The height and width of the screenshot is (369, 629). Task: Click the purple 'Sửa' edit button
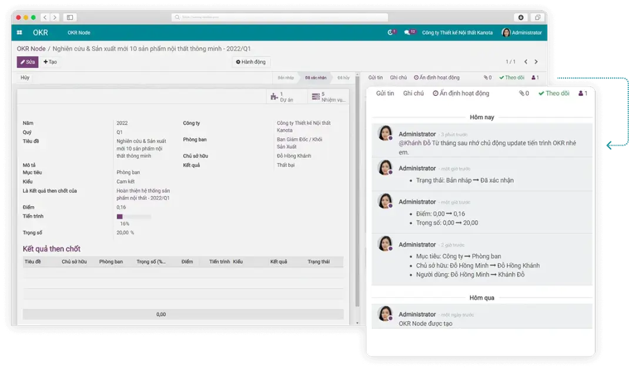pyautogui.click(x=27, y=62)
